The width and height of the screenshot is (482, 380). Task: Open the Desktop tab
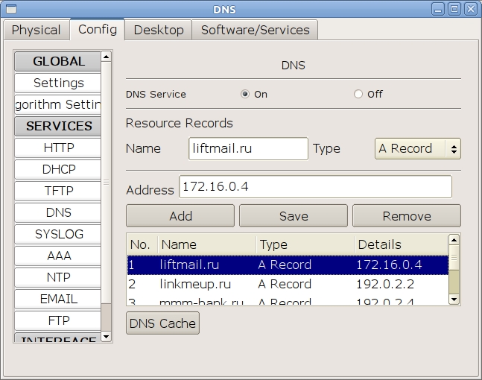[158, 30]
